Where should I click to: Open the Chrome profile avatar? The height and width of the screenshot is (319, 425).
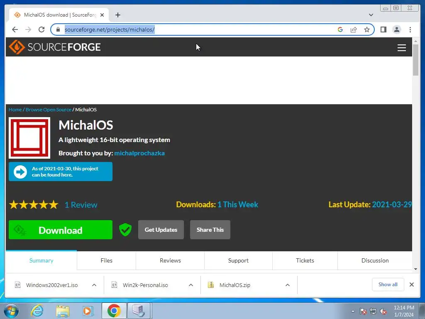coord(396,29)
